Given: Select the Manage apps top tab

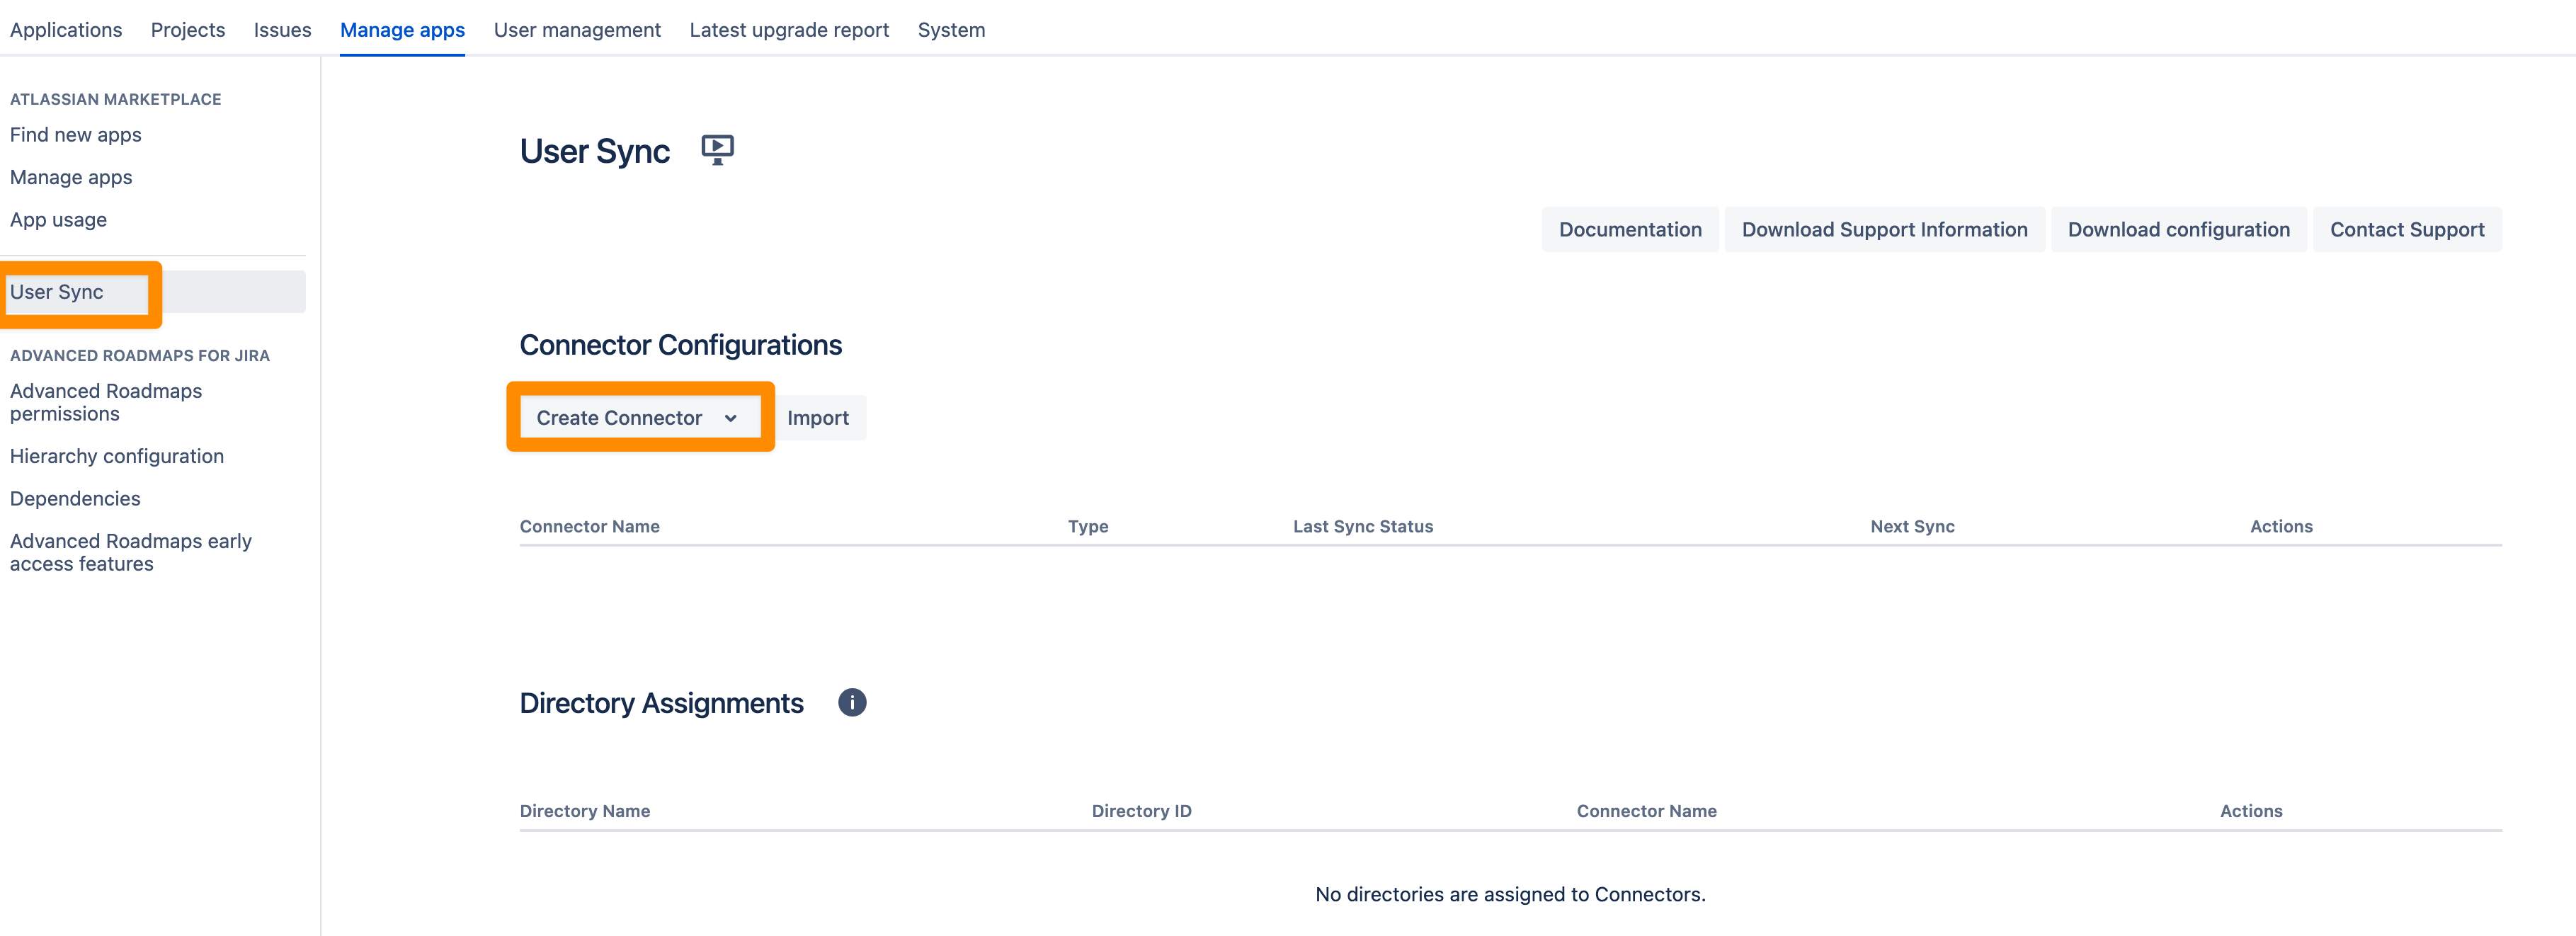Looking at the screenshot, I should [x=402, y=30].
